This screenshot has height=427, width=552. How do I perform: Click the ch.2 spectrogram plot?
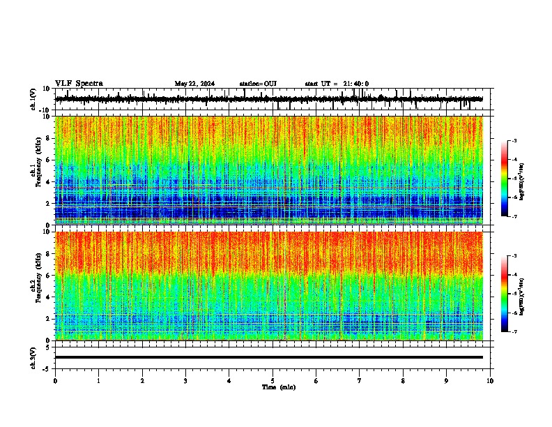click(x=269, y=286)
